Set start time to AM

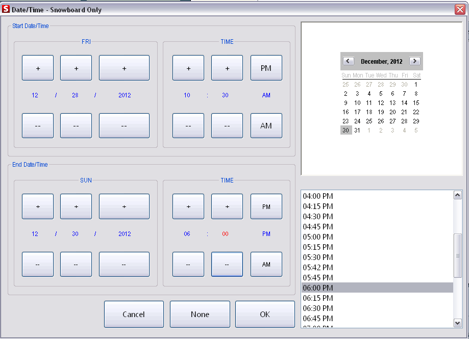266,125
